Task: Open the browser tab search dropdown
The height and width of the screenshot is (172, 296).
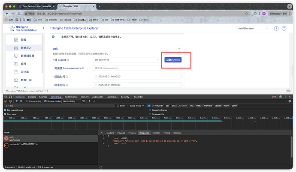Action: pyautogui.click(x=290, y=6)
